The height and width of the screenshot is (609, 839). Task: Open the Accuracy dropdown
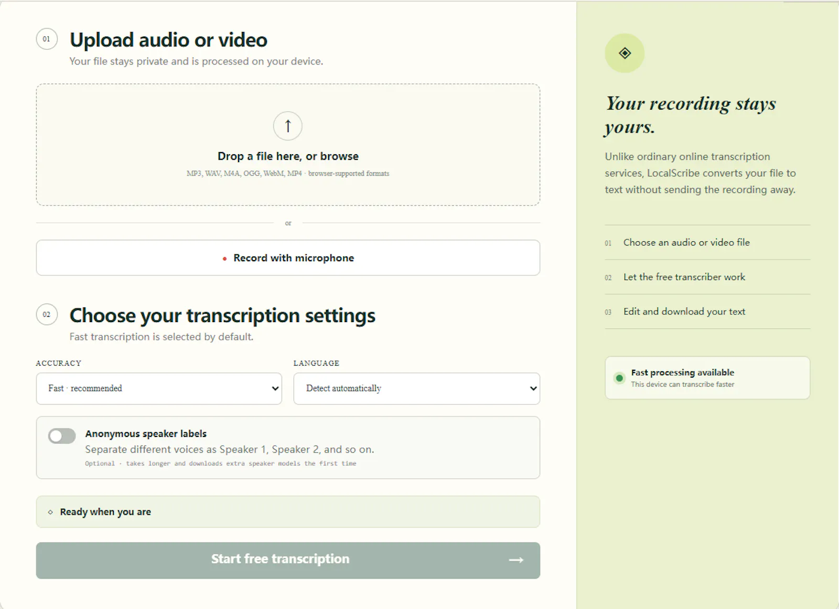pos(159,389)
